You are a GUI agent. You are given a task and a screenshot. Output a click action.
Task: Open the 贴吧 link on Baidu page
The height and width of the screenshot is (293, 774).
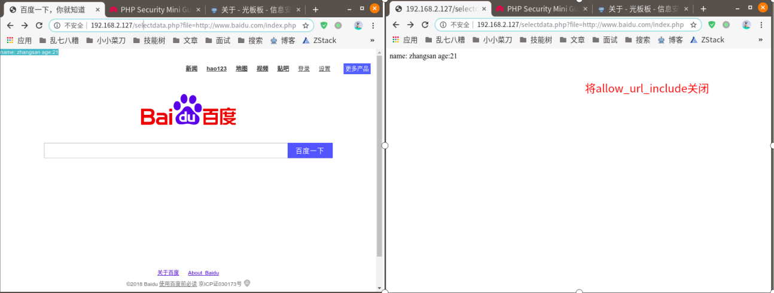(283, 69)
